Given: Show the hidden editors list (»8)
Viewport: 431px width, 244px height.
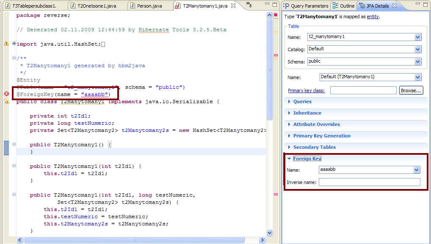Looking at the screenshot, I should [249, 5].
